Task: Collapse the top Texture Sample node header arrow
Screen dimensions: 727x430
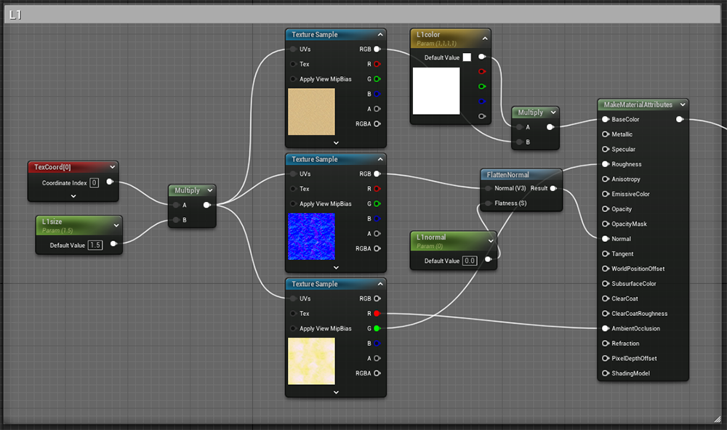Action: click(379, 35)
